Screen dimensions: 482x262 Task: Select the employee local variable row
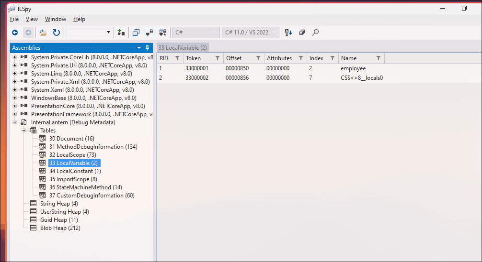tap(353, 68)
